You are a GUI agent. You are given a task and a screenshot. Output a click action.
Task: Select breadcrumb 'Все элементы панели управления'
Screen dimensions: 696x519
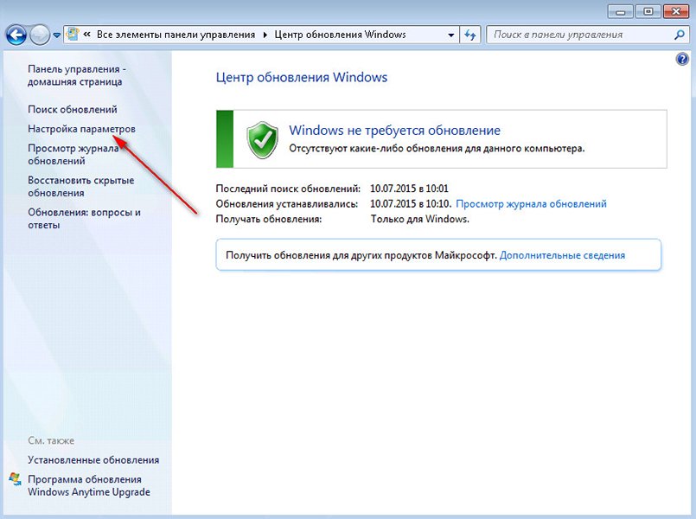[176, 35]
